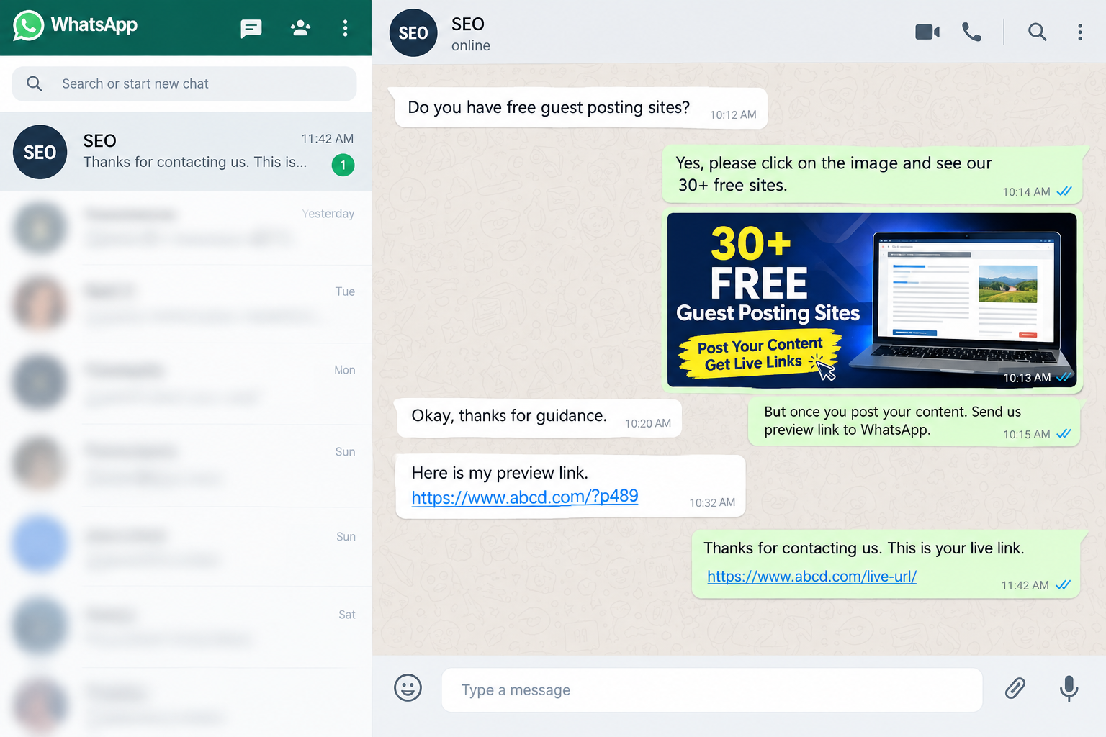Image resolution: width=1106 pixels, height=737 pixels.
Task: Open the 30+ Free Guest Posting Sites image
Action: [872, 300]
